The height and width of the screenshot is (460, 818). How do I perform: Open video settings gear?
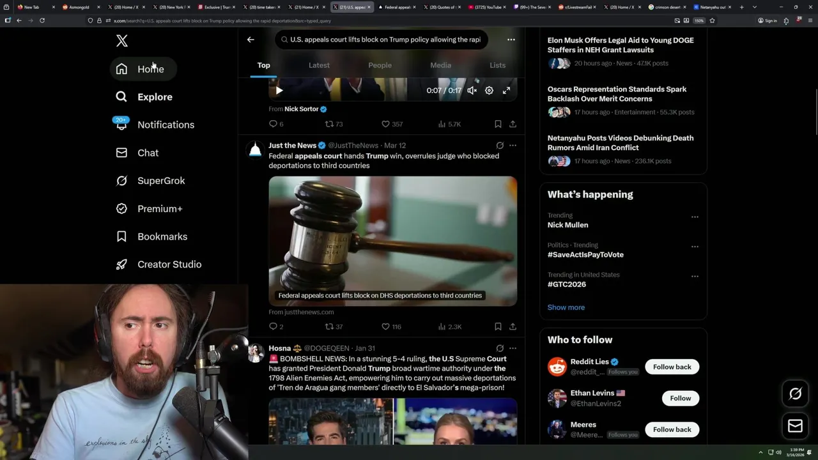(489, 91)
